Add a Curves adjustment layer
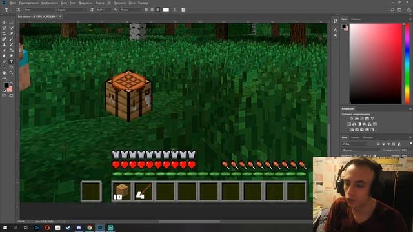The width and height of the screenshot is (413, 232). tap(362, 119)
